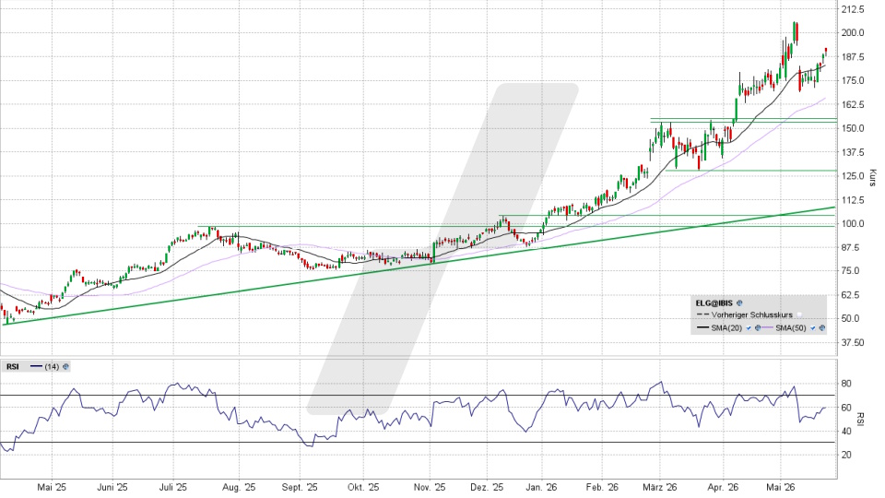This screenshot has height=498, width=885.
Task: Click the März '26 date label
Action: [659, 487]
